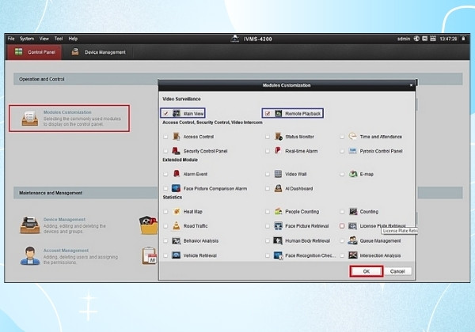Tick the Queue Management checkbox
The width and height of the screenshot is (475, 332).
point(342,241)
